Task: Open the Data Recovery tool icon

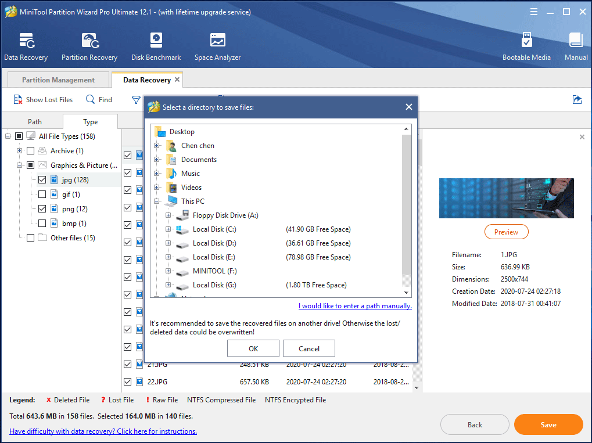Action: point(26,41)
